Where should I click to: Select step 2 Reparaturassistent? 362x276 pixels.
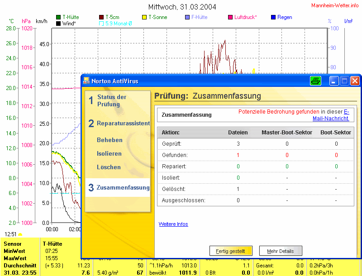[119, 123]
